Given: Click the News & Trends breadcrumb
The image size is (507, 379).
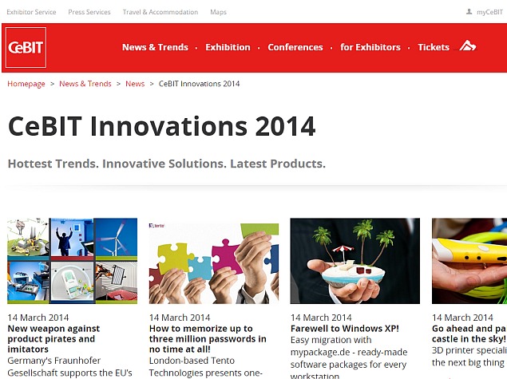Looking at the screenshot, I should point(85,84).
